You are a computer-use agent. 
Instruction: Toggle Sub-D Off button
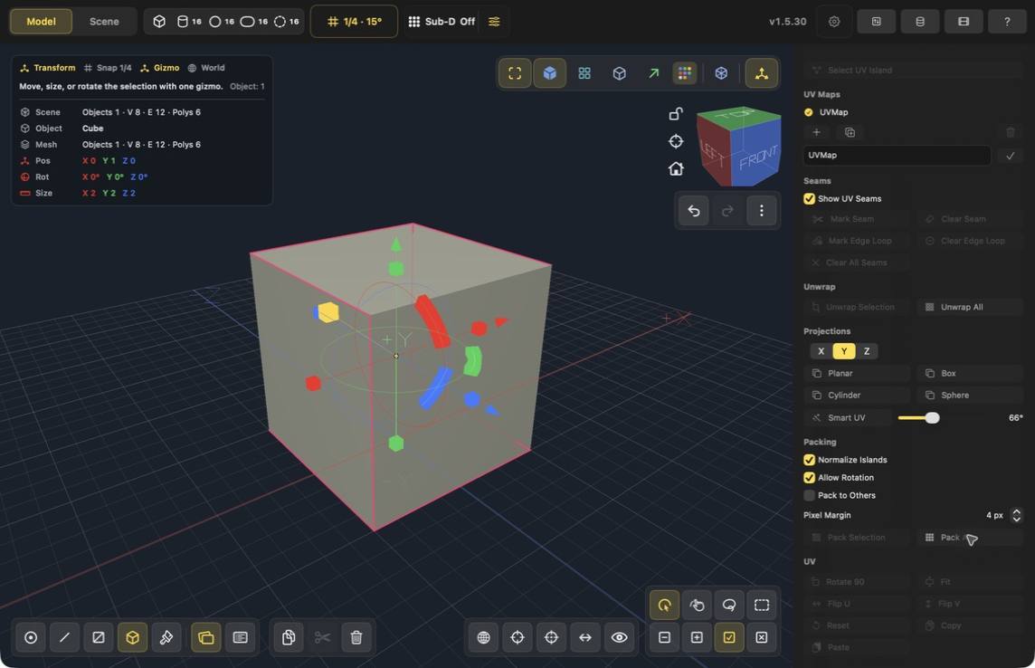coord(442,21)
